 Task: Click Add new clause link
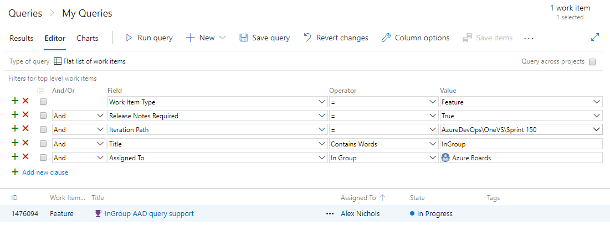(45, 172)
